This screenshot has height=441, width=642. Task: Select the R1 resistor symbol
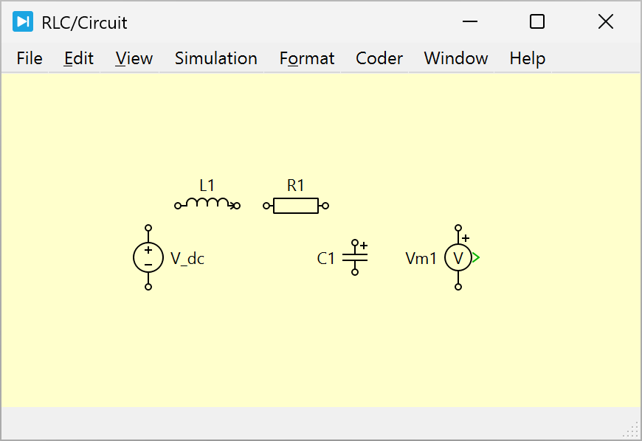(295, 206)
